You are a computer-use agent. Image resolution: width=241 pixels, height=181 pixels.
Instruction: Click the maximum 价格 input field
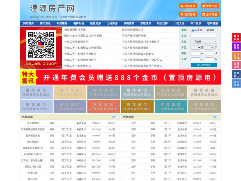209,59
